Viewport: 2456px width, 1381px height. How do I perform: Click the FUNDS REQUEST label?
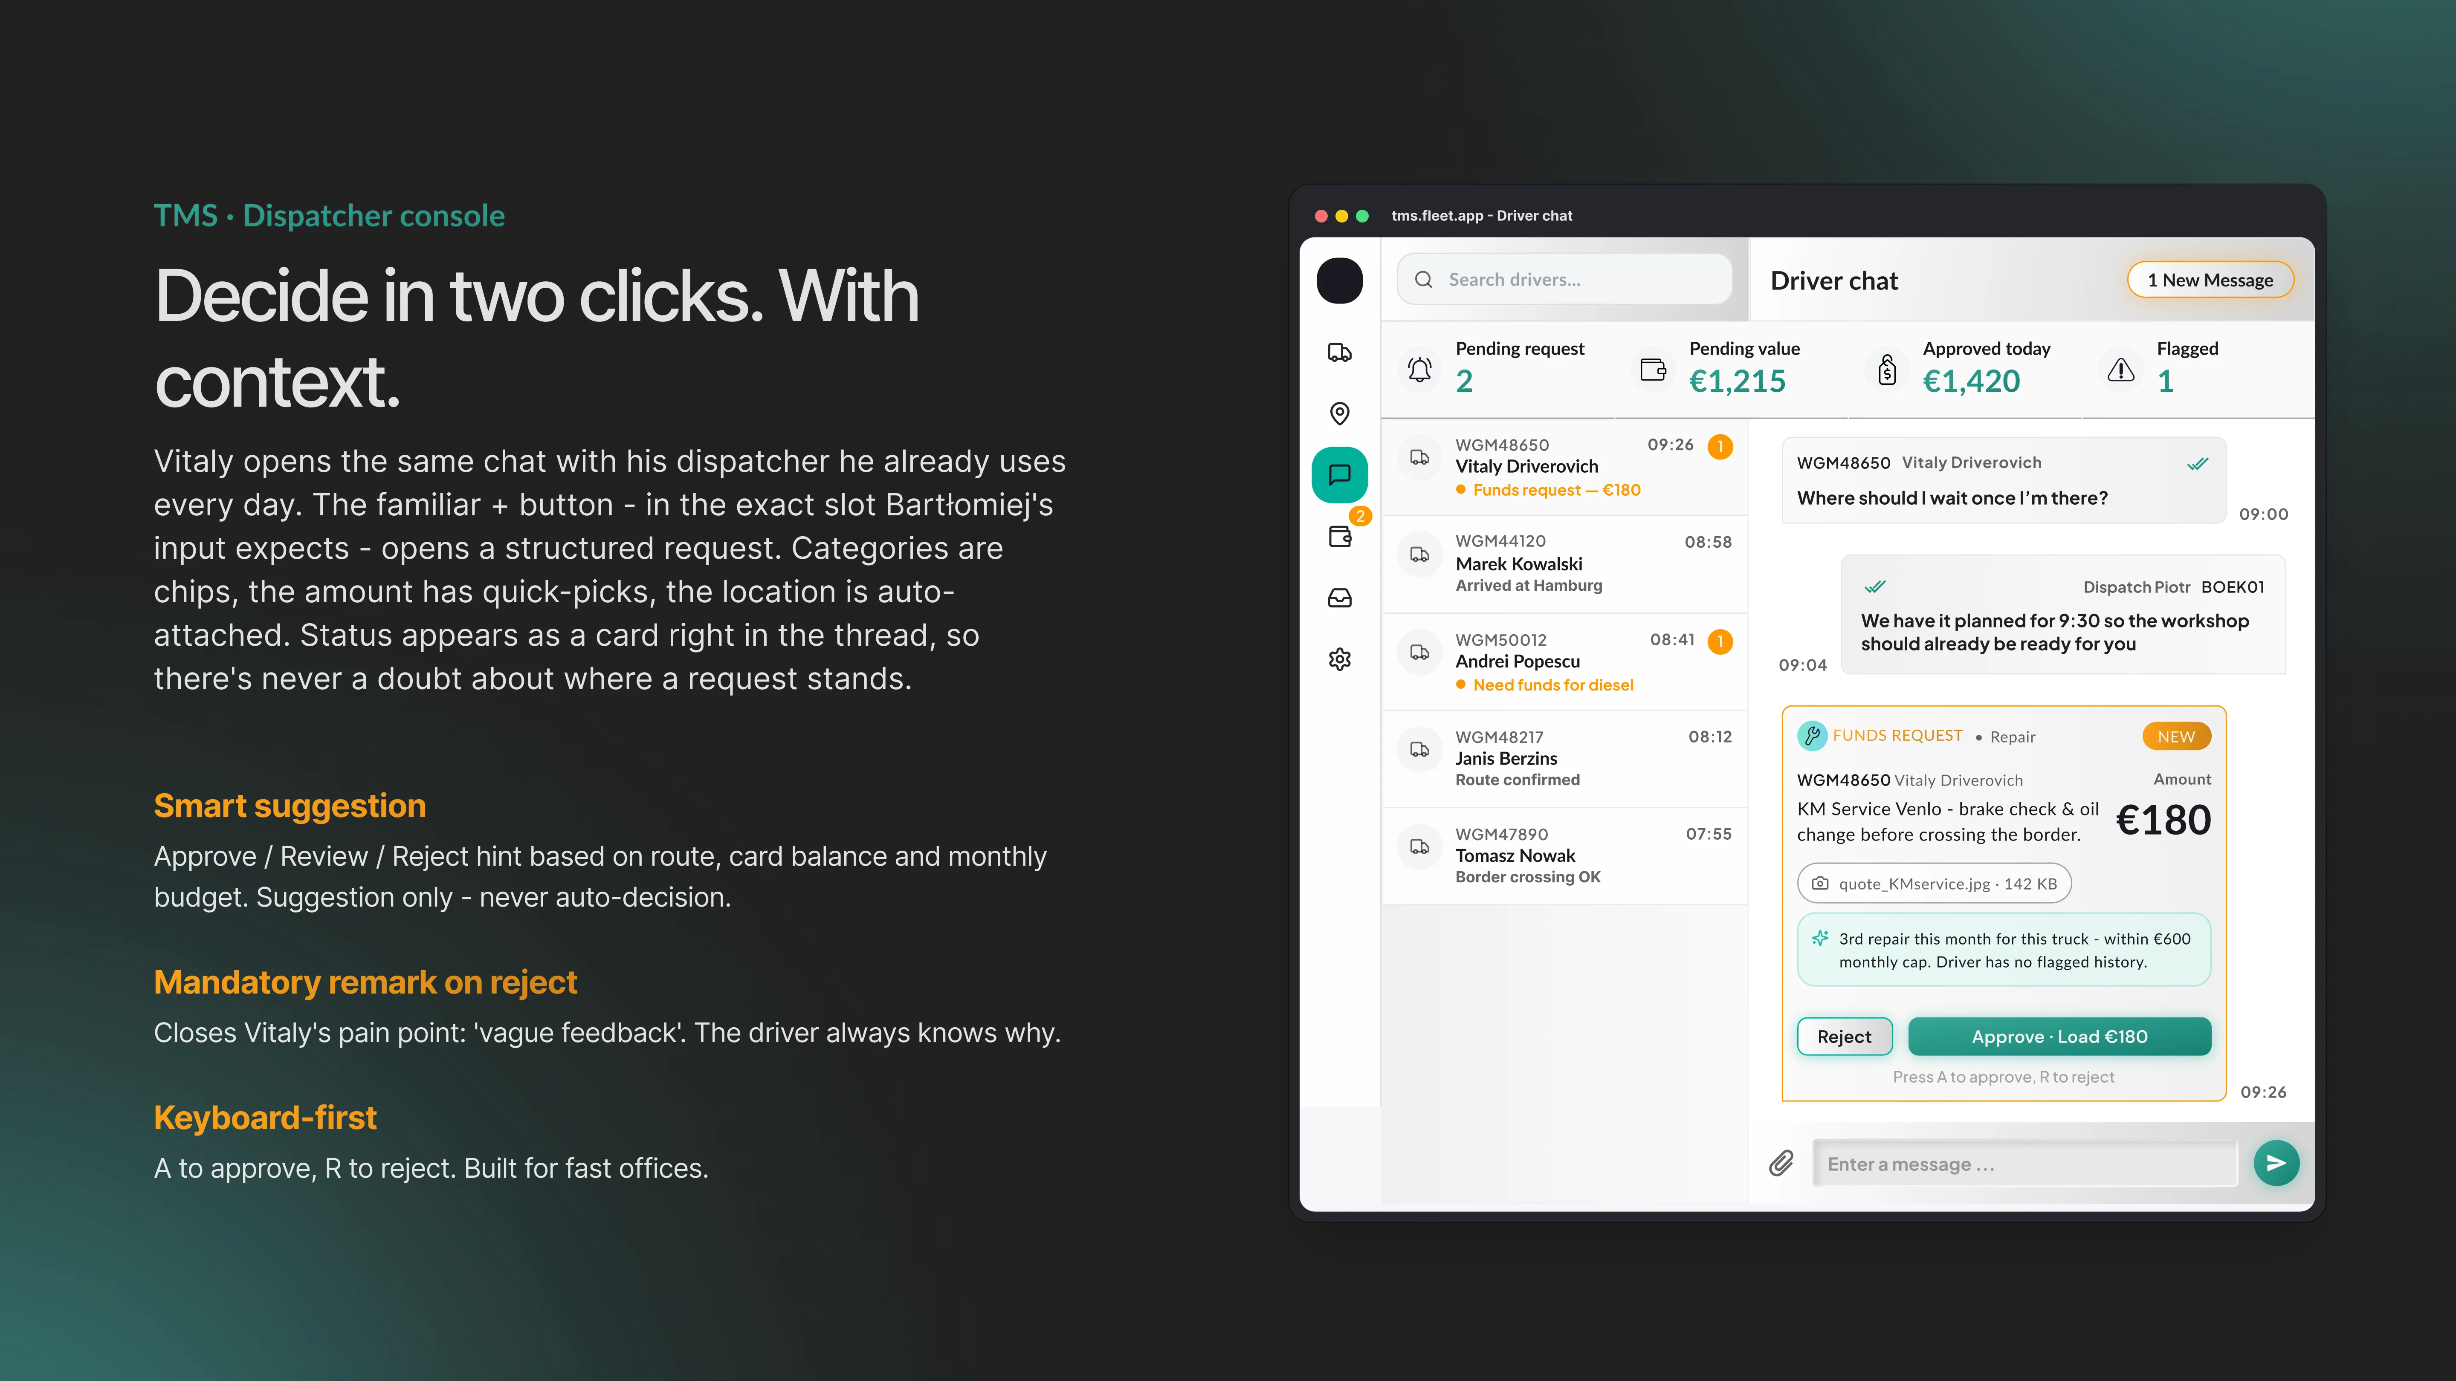[1897, 736]
